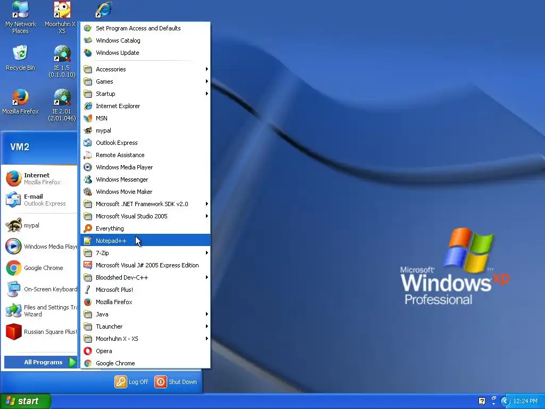Click the Windows Media Player pinned icon
Viewport: 545px width, 409px height.
click(x=13, y=247)
